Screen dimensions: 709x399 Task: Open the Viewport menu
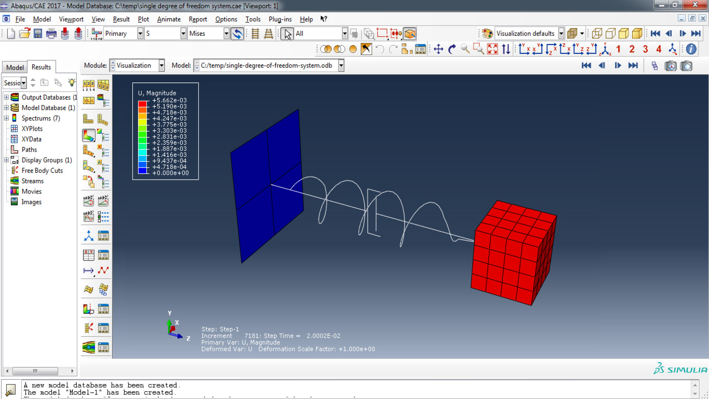(71, 19)
